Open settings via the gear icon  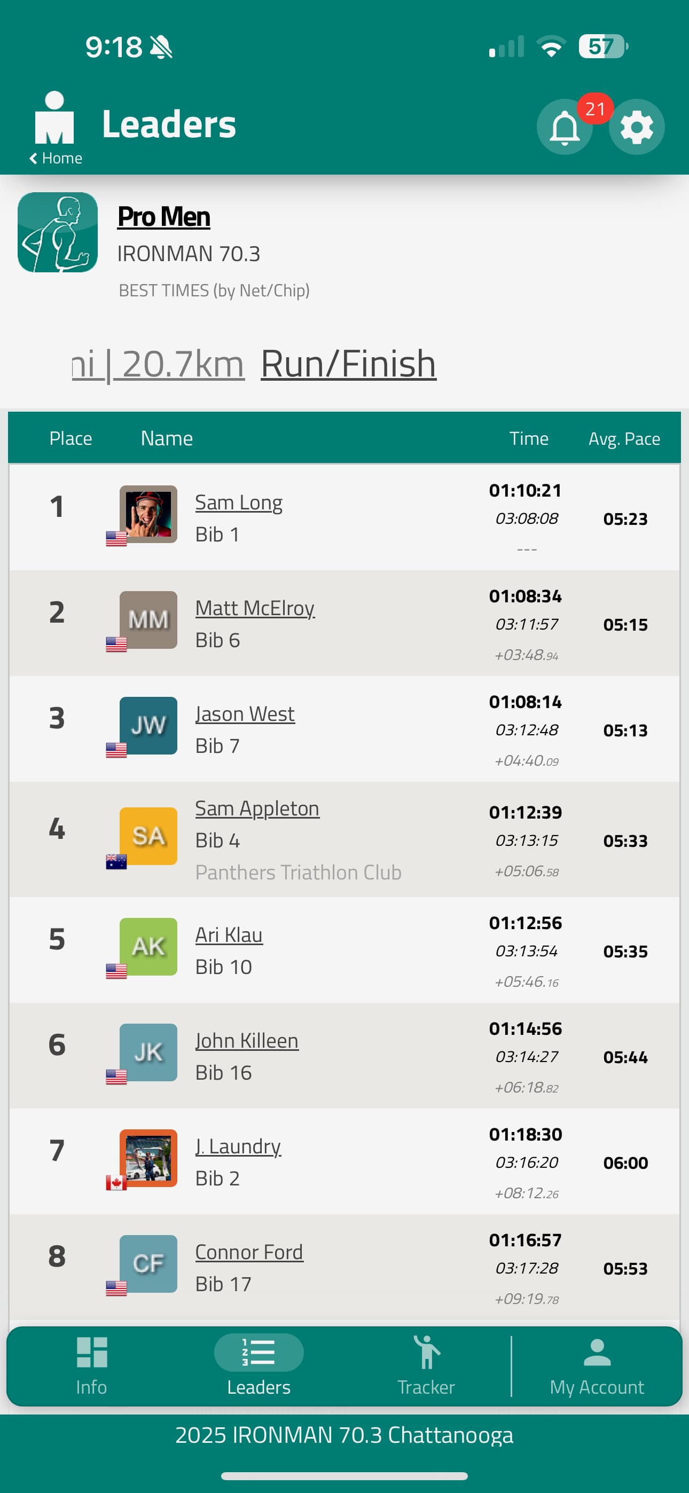pos(636,127)
